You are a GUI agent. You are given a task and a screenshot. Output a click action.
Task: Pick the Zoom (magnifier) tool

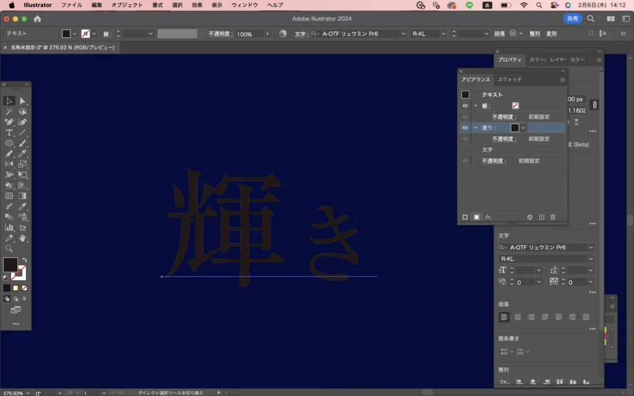point(9,248)
